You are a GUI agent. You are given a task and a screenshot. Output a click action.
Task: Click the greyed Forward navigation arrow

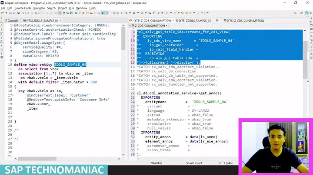point(198,13)
